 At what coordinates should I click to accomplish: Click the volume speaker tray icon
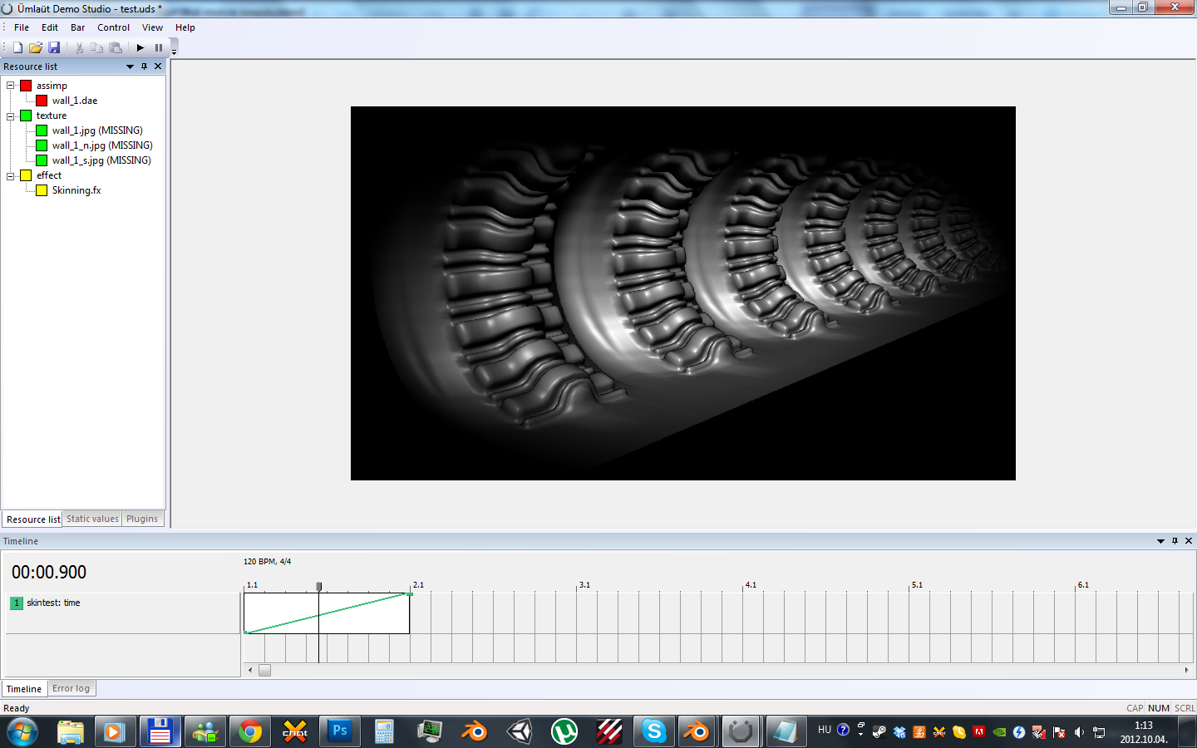tap(1079, 732)
